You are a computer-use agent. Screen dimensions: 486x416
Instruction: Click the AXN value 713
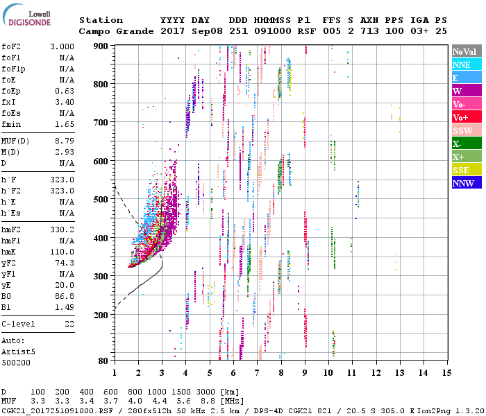pyautogui.click(x=369, y=32)
